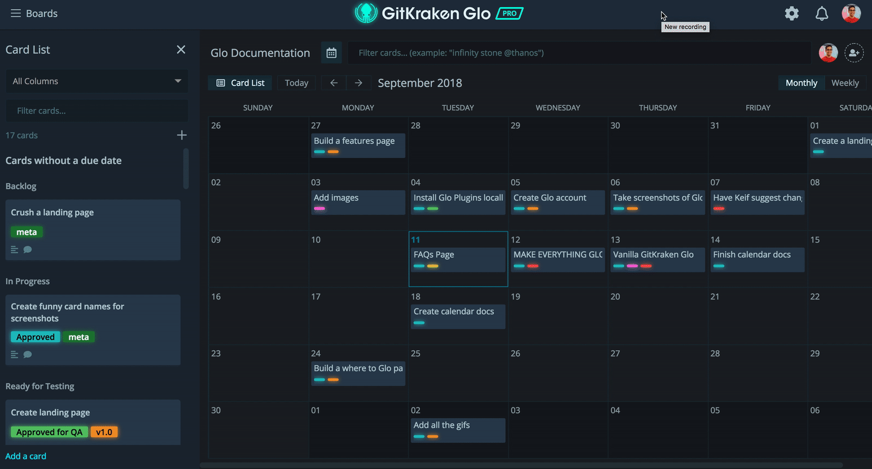Open Create funny card names for screenshots card
872x469 pixels.
pos(93,330)
